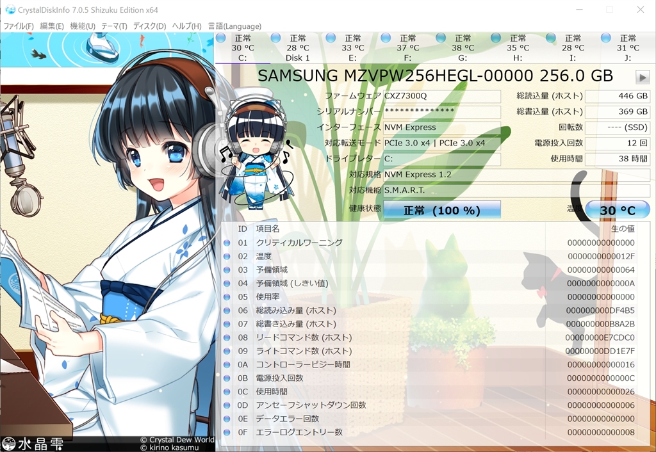Open the 編集(E) menu
Image resolution: width=656 pixels, height=452 pixels.
coord(52,26)
